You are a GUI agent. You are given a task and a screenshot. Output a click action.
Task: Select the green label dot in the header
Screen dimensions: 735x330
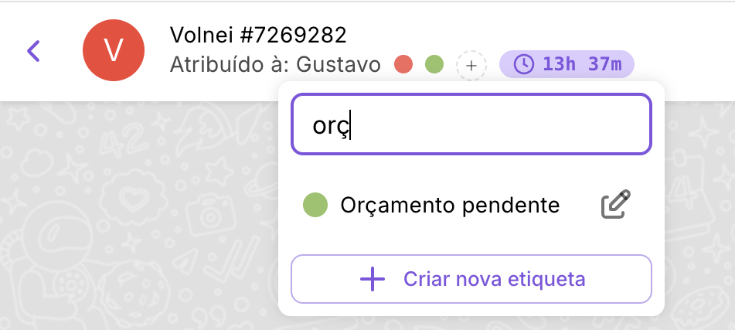coord(434,64)
